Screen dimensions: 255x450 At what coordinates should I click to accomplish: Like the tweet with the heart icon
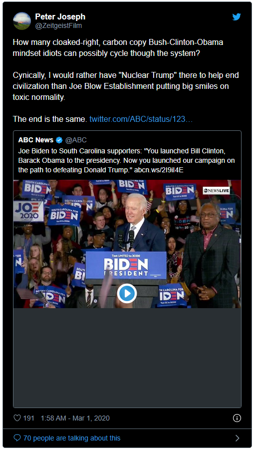pos(17,418)
